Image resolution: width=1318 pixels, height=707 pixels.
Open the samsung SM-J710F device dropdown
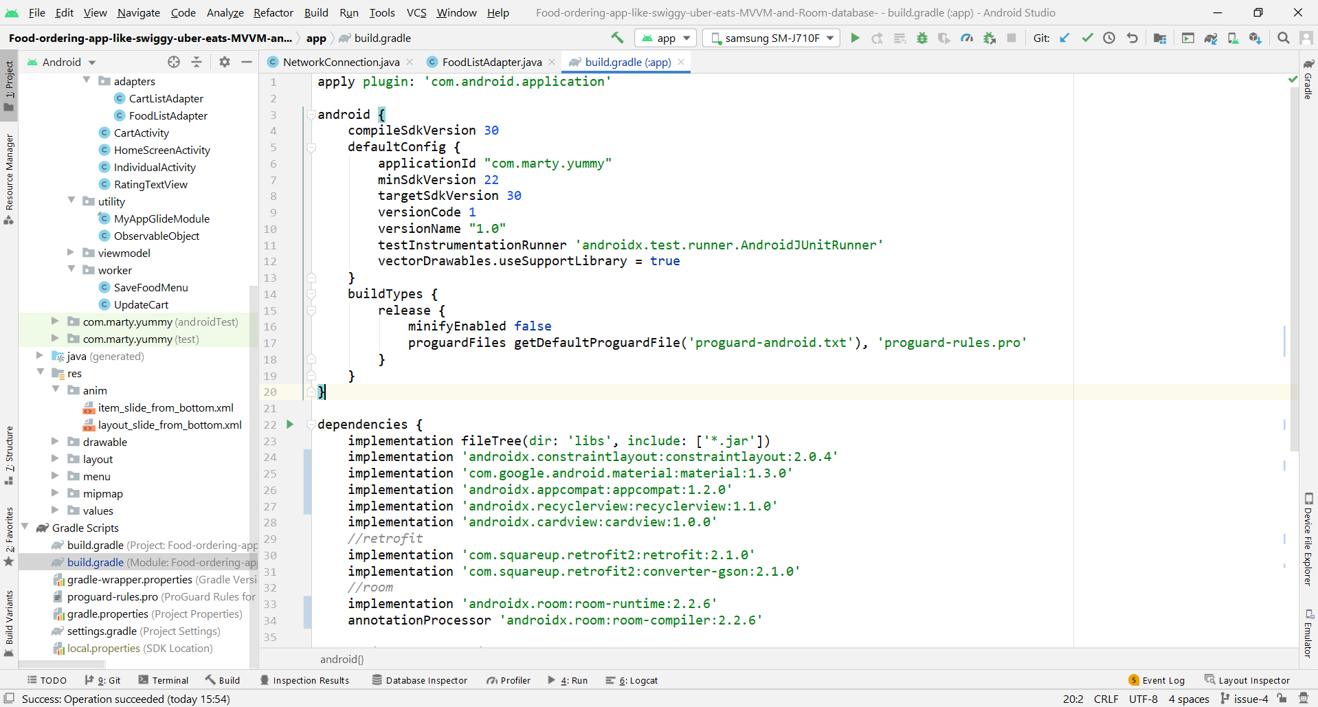tap(771, 38)
